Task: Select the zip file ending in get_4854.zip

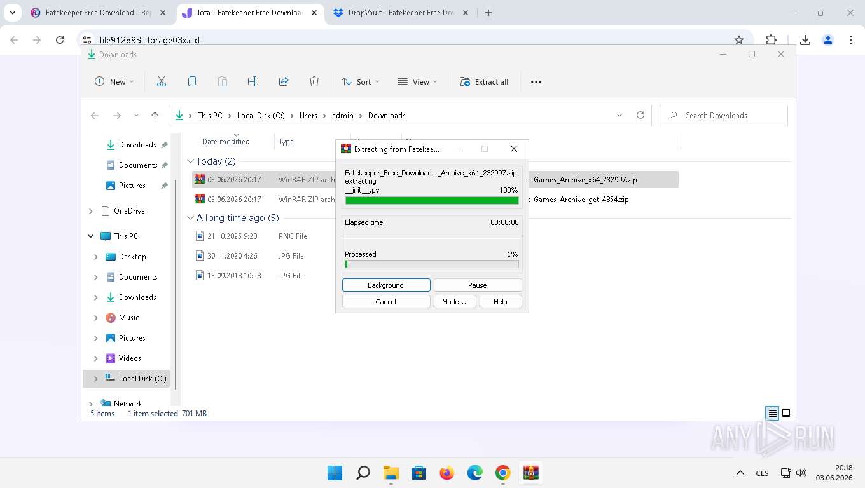Action: 435,199
